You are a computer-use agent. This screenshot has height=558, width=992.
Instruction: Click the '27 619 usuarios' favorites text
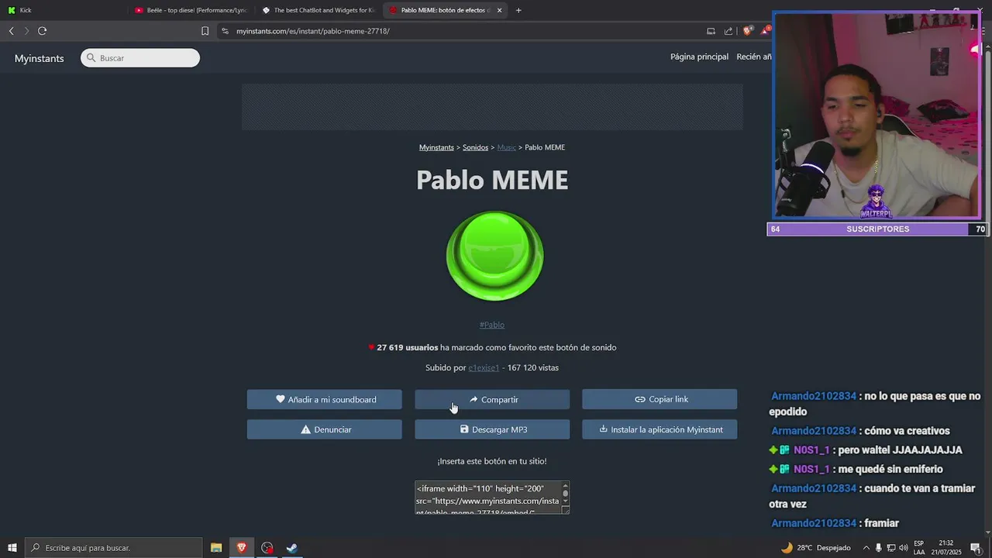click(x=407, y=347)
